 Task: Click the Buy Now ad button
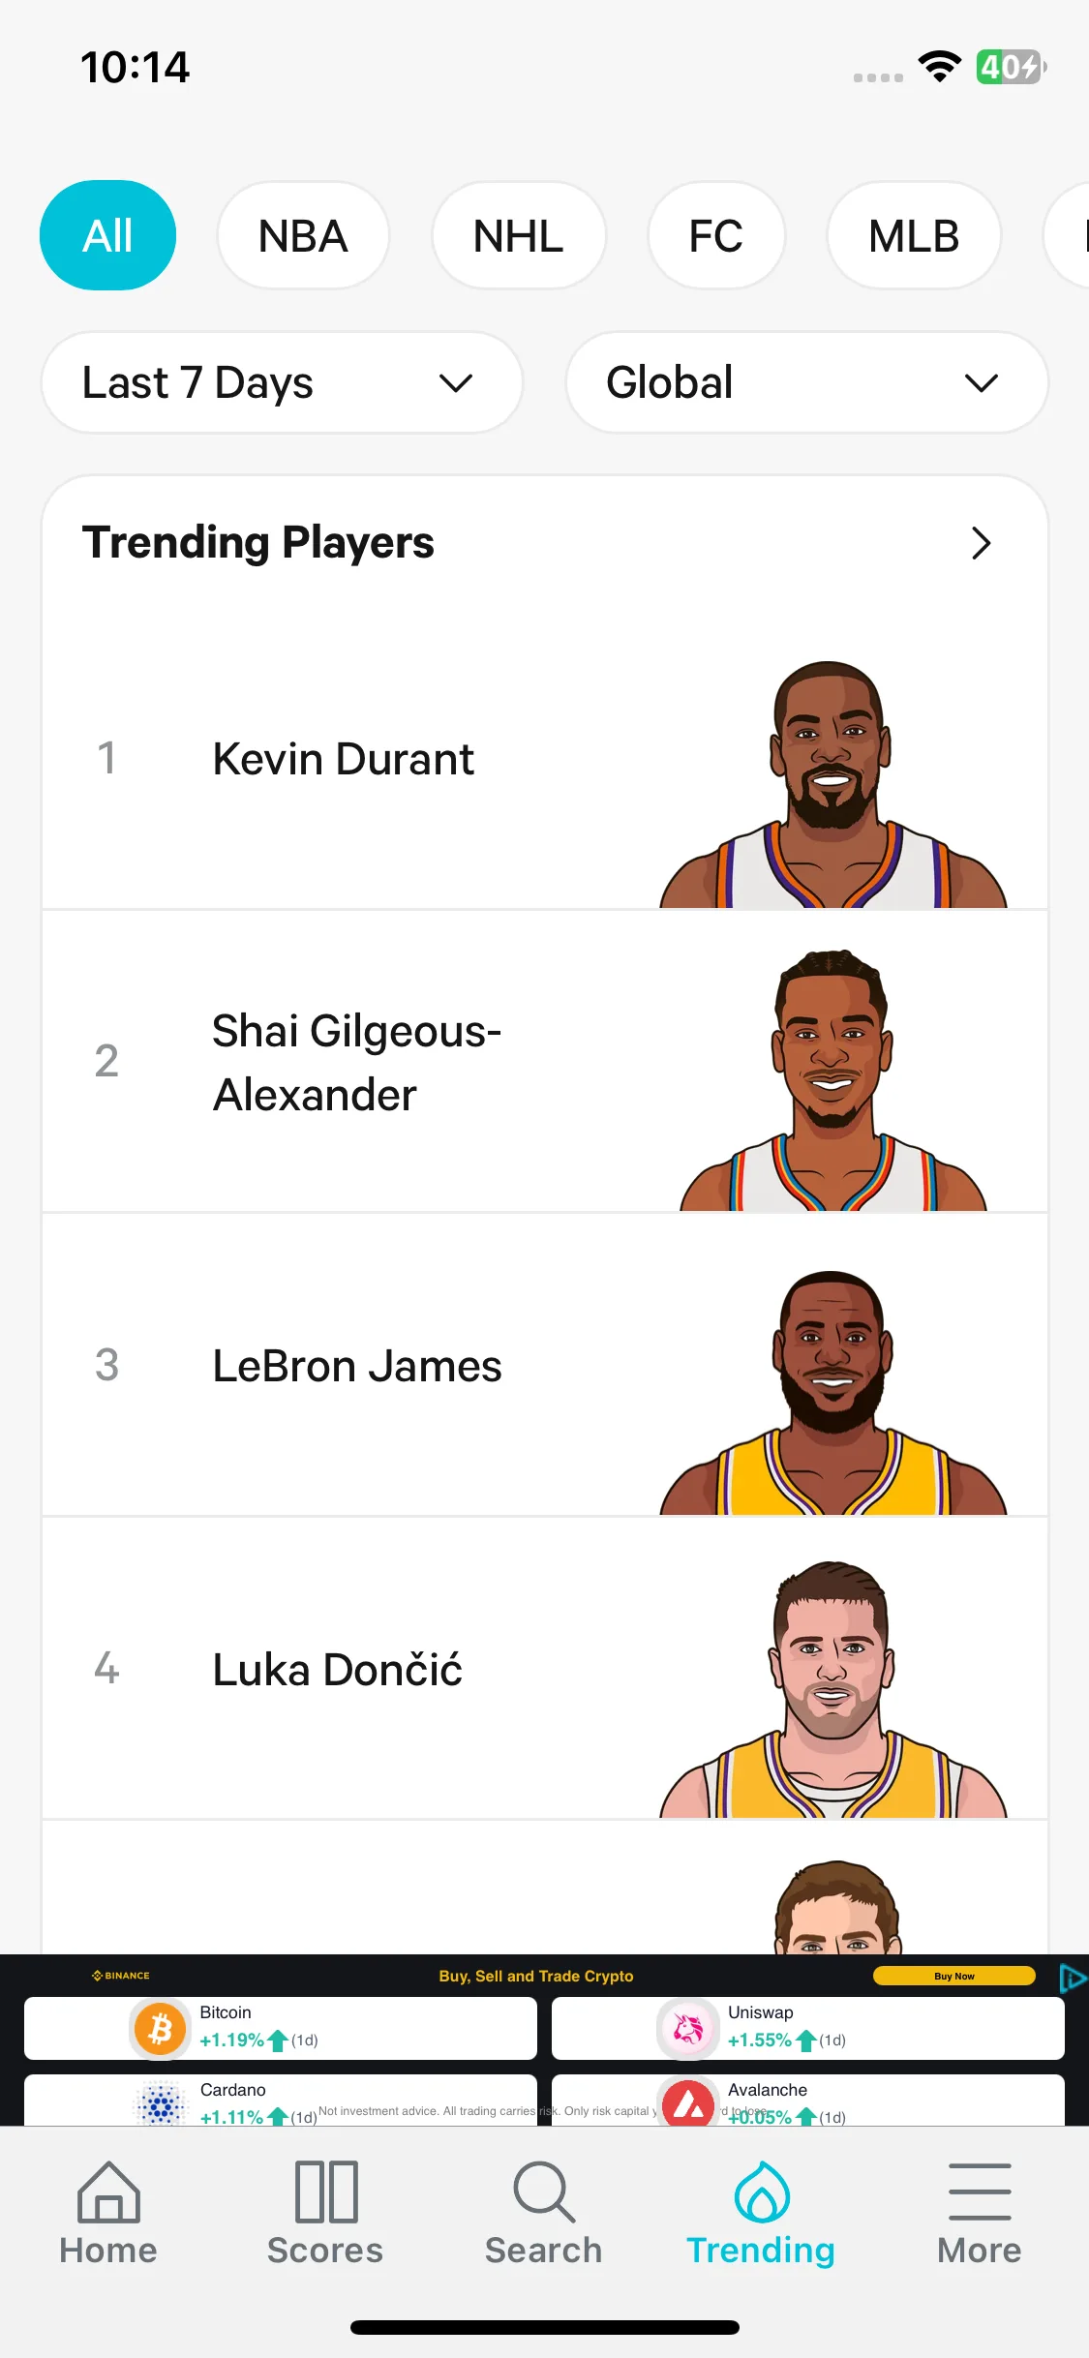(954, 1976)
